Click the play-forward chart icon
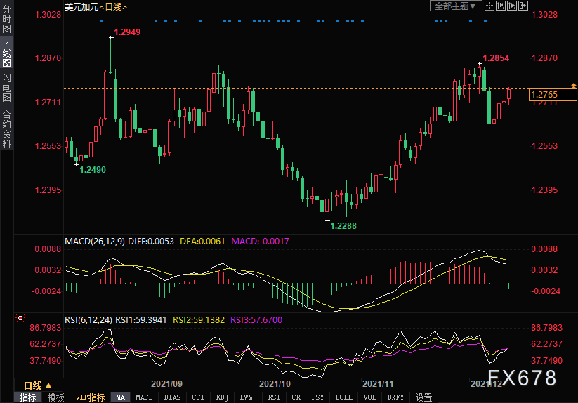This screenshot has width=578, height=403. click(511, 6)
